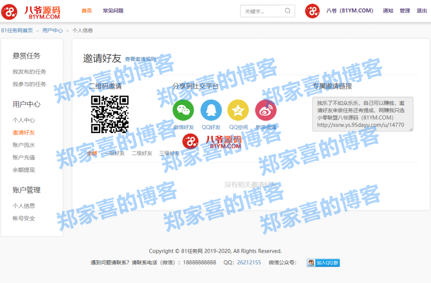Open 账户充值 in sidebar
Image resolution: width=431 pixels, height=283 pixels.
tap(24, 158)
